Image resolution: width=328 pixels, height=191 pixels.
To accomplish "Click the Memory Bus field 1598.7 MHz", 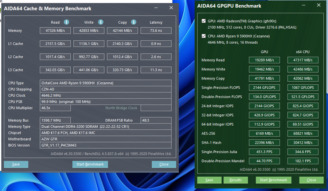I will coord(55,120).
